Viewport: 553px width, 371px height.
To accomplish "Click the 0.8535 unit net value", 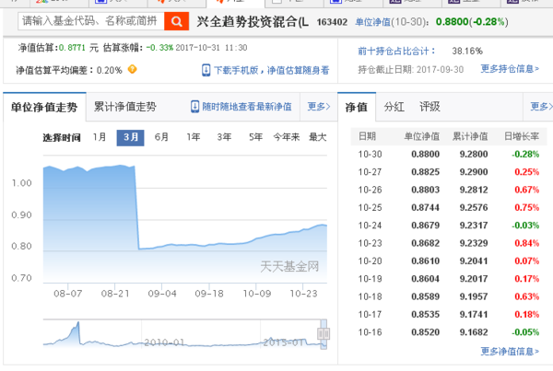I will point(425,314).
